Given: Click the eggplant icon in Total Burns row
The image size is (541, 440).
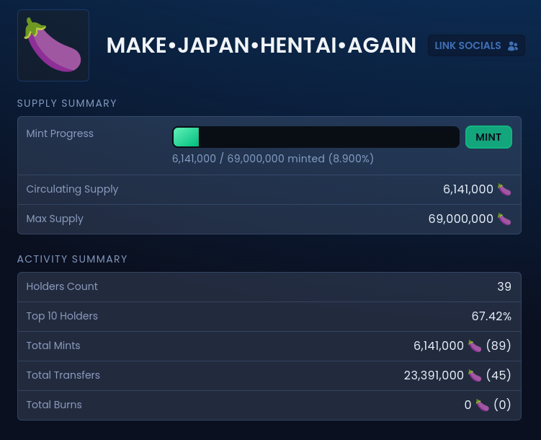Looking at the screenshot, I should pos(483,405).
